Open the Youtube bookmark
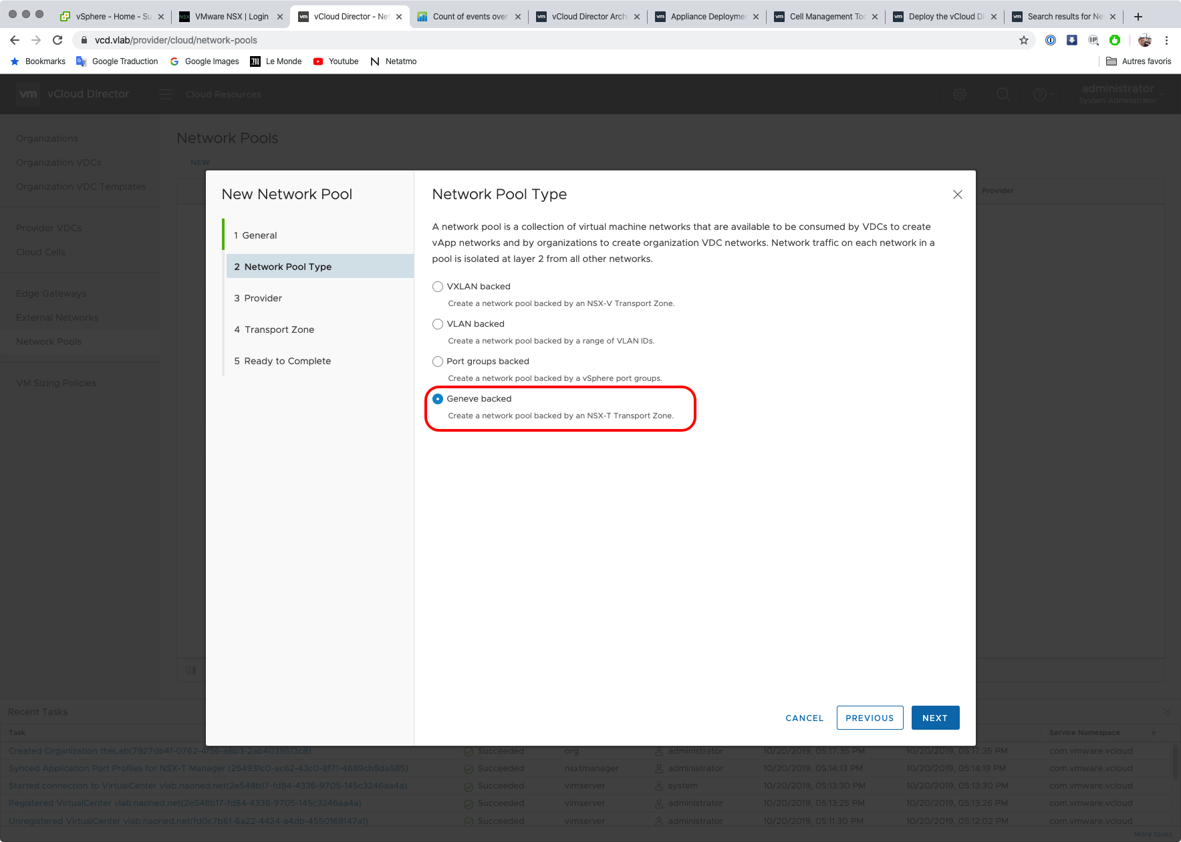 336,61
